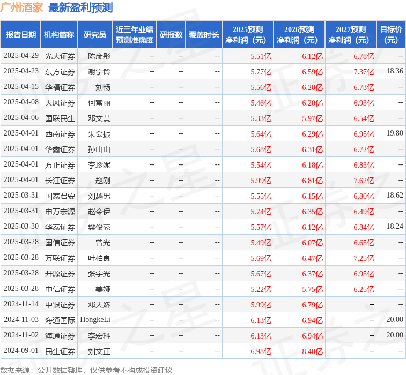Select the 民生证券 institution cell
The width and height of the screenshot is (406, 375).
60,351
